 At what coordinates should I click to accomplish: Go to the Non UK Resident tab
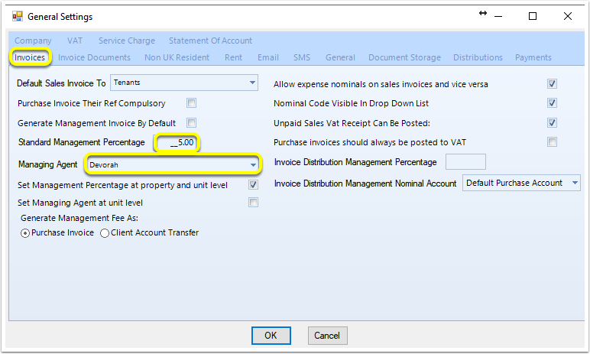coord(177,57)
